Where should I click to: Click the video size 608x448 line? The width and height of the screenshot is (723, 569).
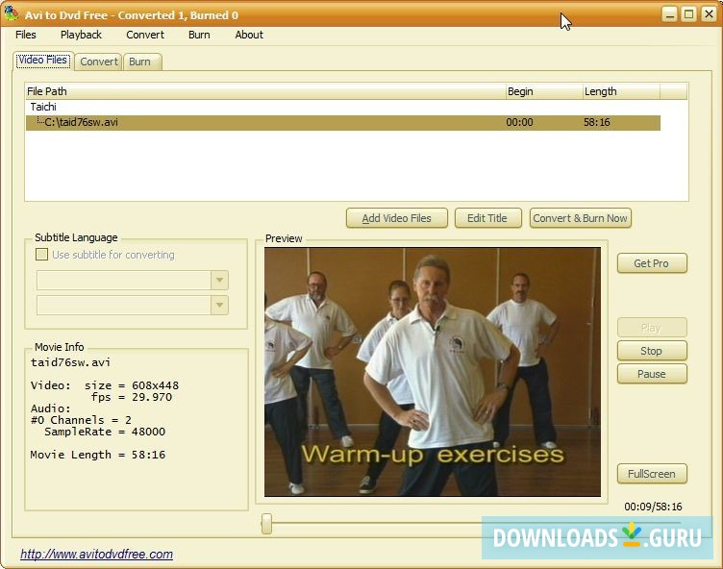pos(105,385)
